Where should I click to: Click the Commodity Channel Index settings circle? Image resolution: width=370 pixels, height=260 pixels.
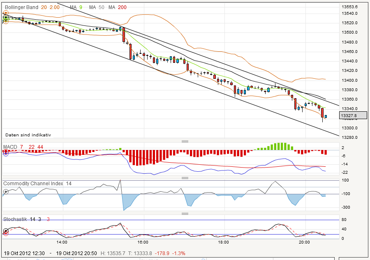point(5,192)
